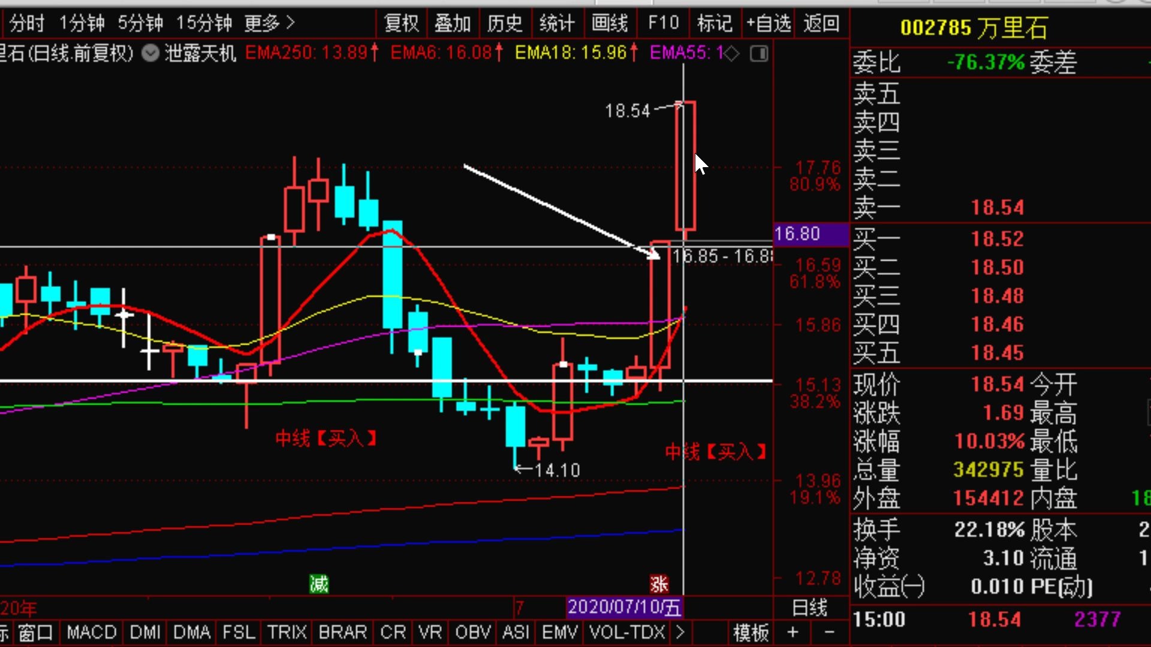The height and width of the screenshot is (647, 1151).
Task: Select the 15分钟 period
Action: (x=204, y=23)
